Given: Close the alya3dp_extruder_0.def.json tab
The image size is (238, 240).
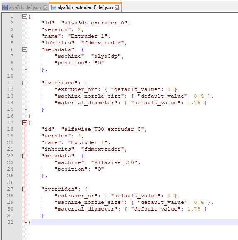Looking at the screenshot, I should tap(117, 7).
